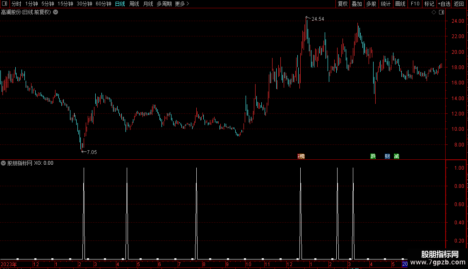Click the 返回 back button
468x269 pixels.
(459, 4)
